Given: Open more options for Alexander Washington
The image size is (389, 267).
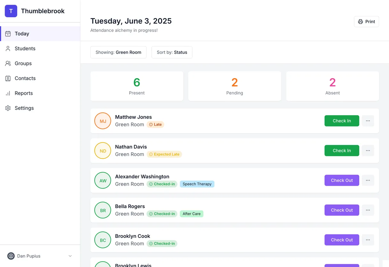Looking at the screenshot, I should pyautogui.click(x=368, y=180).
